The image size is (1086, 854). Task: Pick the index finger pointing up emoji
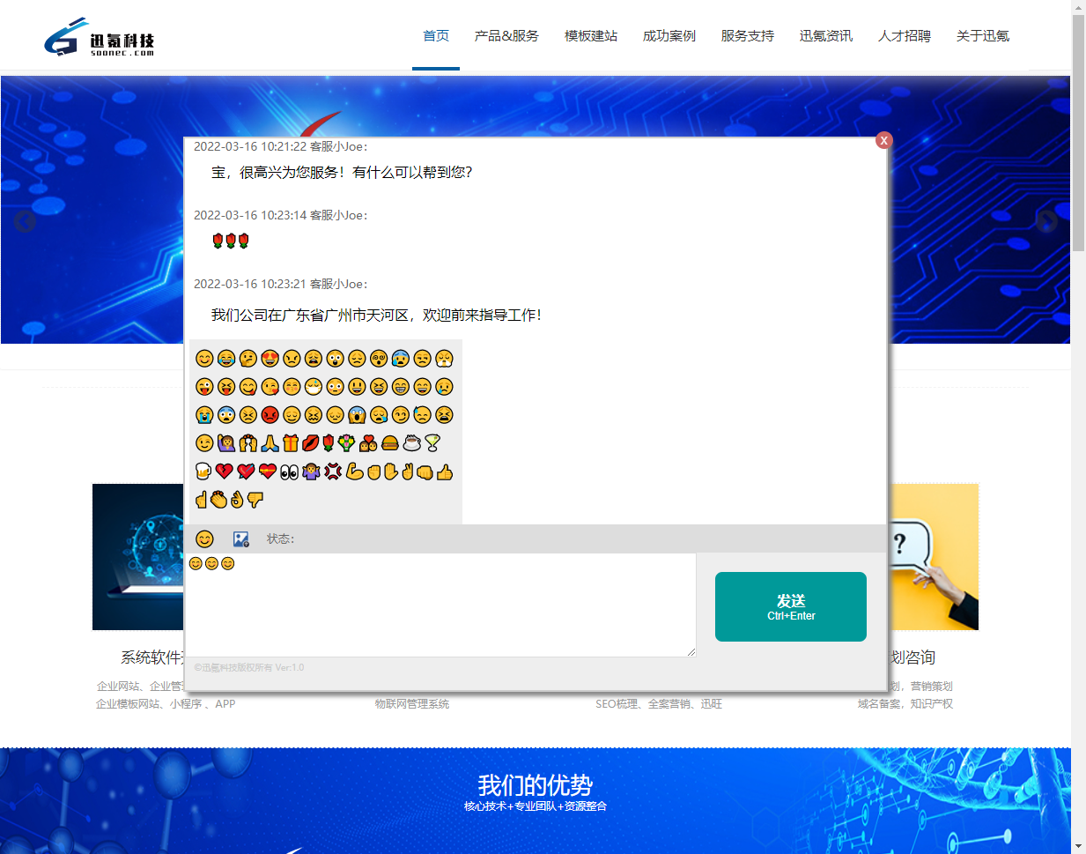(x=201, y=500)
